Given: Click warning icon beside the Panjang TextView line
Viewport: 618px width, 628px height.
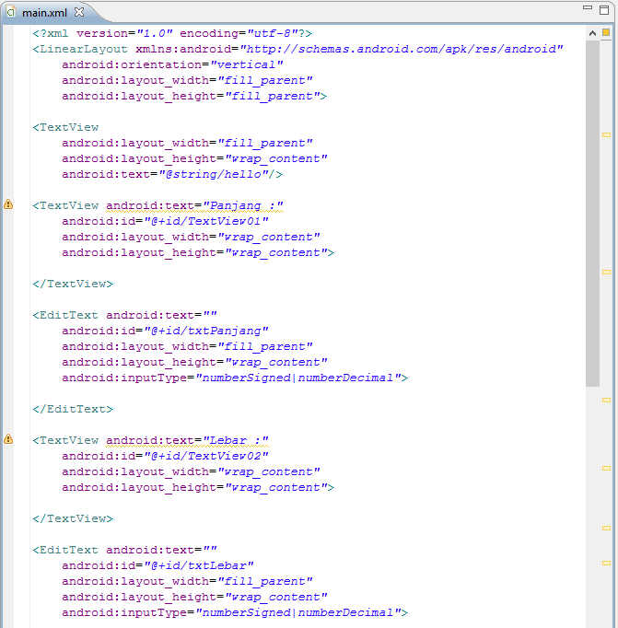Looking at the screenshot, I should pos(8,204).
